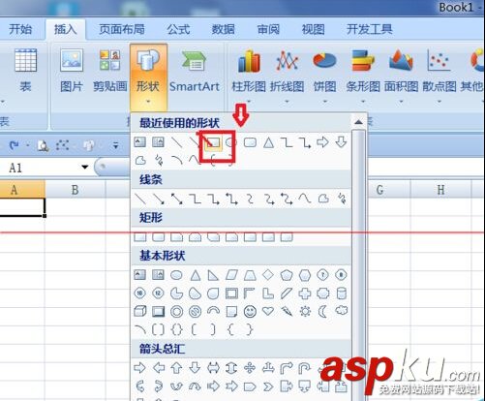Switch to the 页面布局 tab
The width and height of the screenshot is (485, 401).
[122, 29]
